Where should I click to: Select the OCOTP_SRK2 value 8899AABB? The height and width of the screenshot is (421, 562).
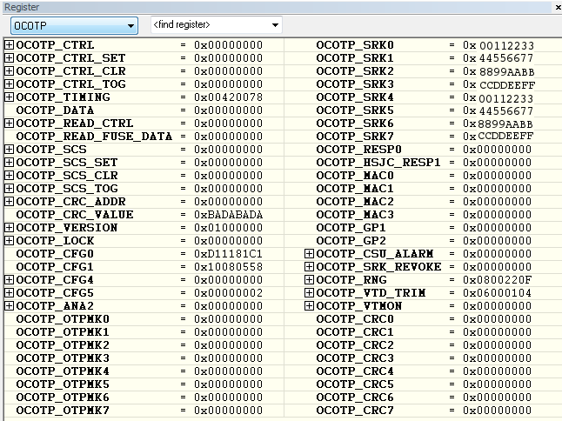(507, 72)
